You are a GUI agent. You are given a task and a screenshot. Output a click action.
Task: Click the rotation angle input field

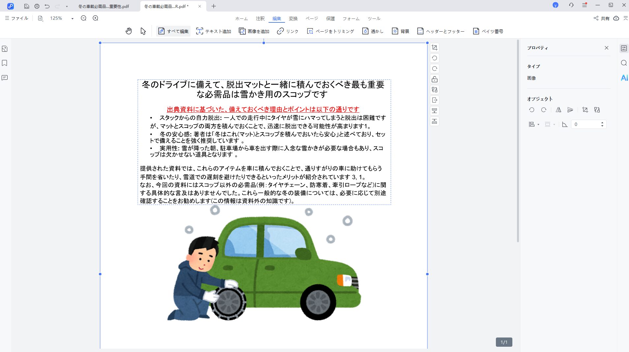tap(586, 124)
